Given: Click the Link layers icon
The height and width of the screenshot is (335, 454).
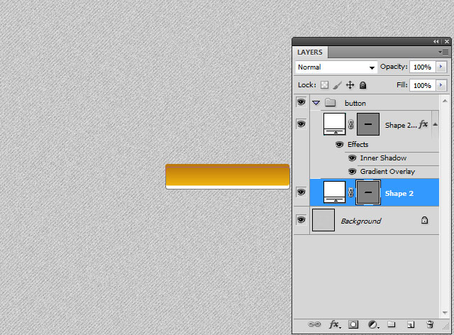Looking at the screenshot, I should [314, 324].
